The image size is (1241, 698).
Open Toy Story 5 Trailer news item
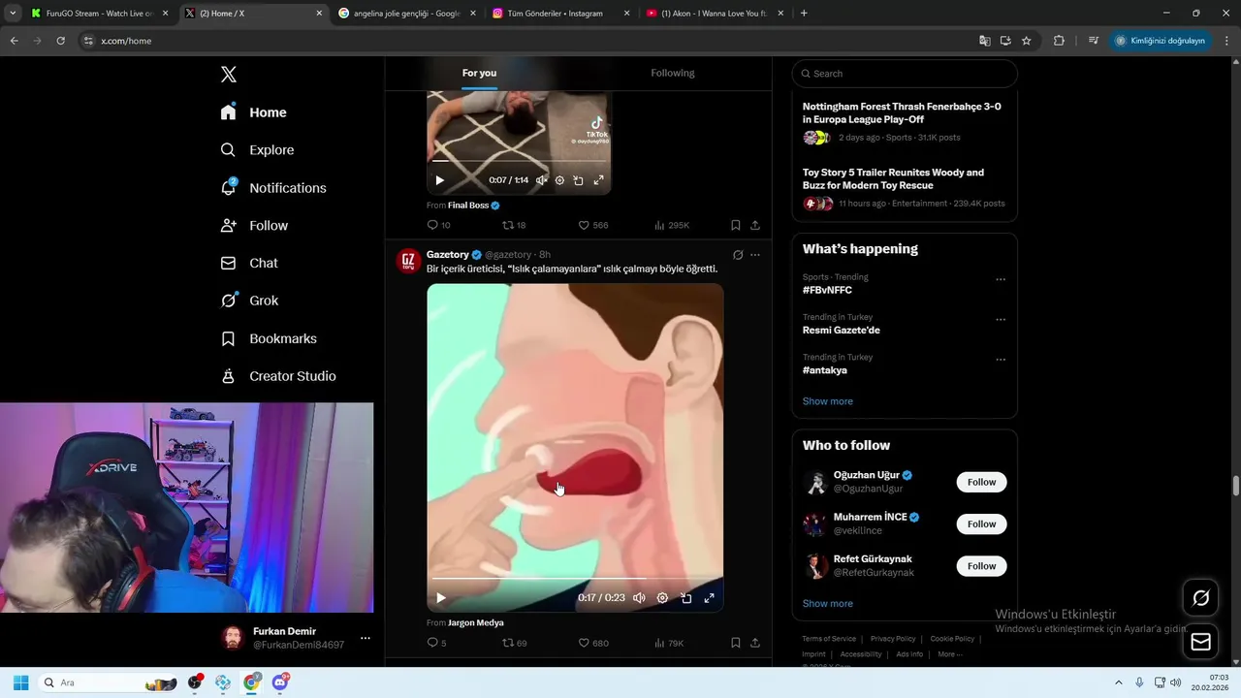tap(904, 188)
